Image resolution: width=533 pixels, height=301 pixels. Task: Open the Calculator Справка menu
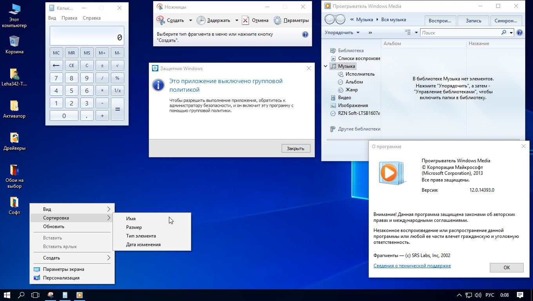tap(92, 18)
